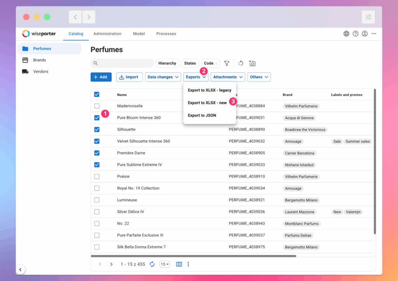398x281 pixels.
Task: Click the add filter funnel icon
Action: point(227,63)
